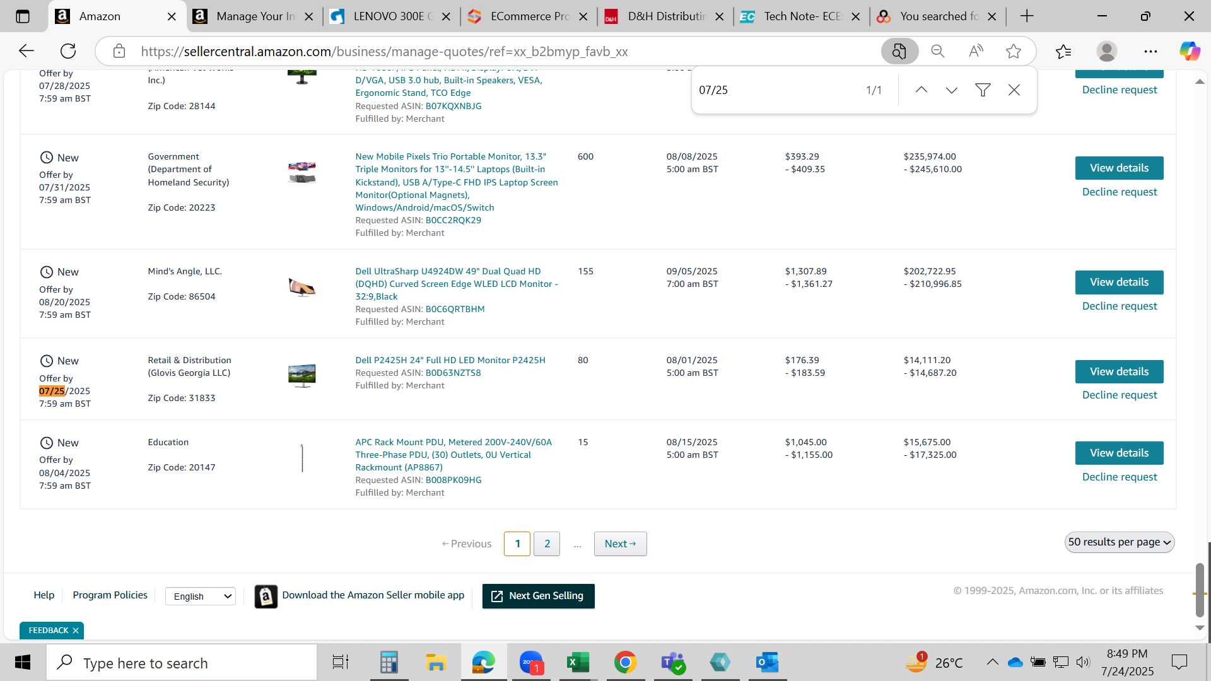Go to page 2 of results
The image size is (1211, 681).
pos(547,544)
